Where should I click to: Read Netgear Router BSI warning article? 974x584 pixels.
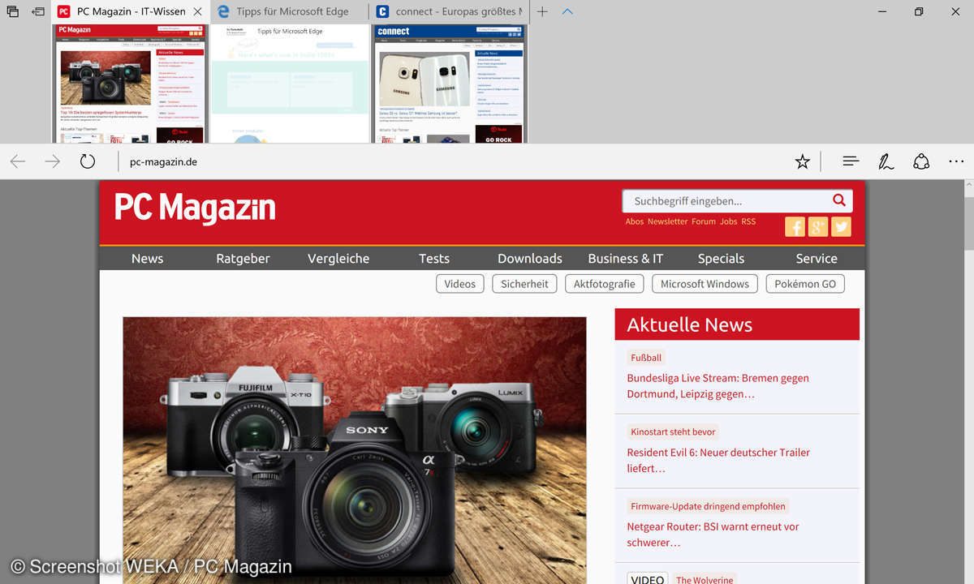713,535
